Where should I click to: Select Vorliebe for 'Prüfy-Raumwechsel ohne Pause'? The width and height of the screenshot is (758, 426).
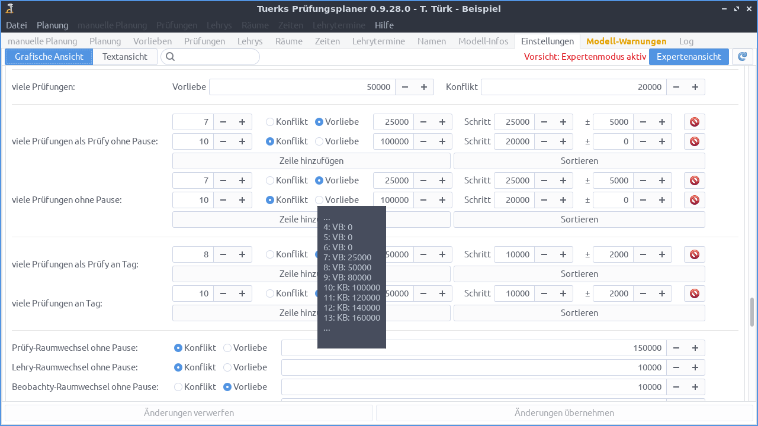[x=227, y=348]
